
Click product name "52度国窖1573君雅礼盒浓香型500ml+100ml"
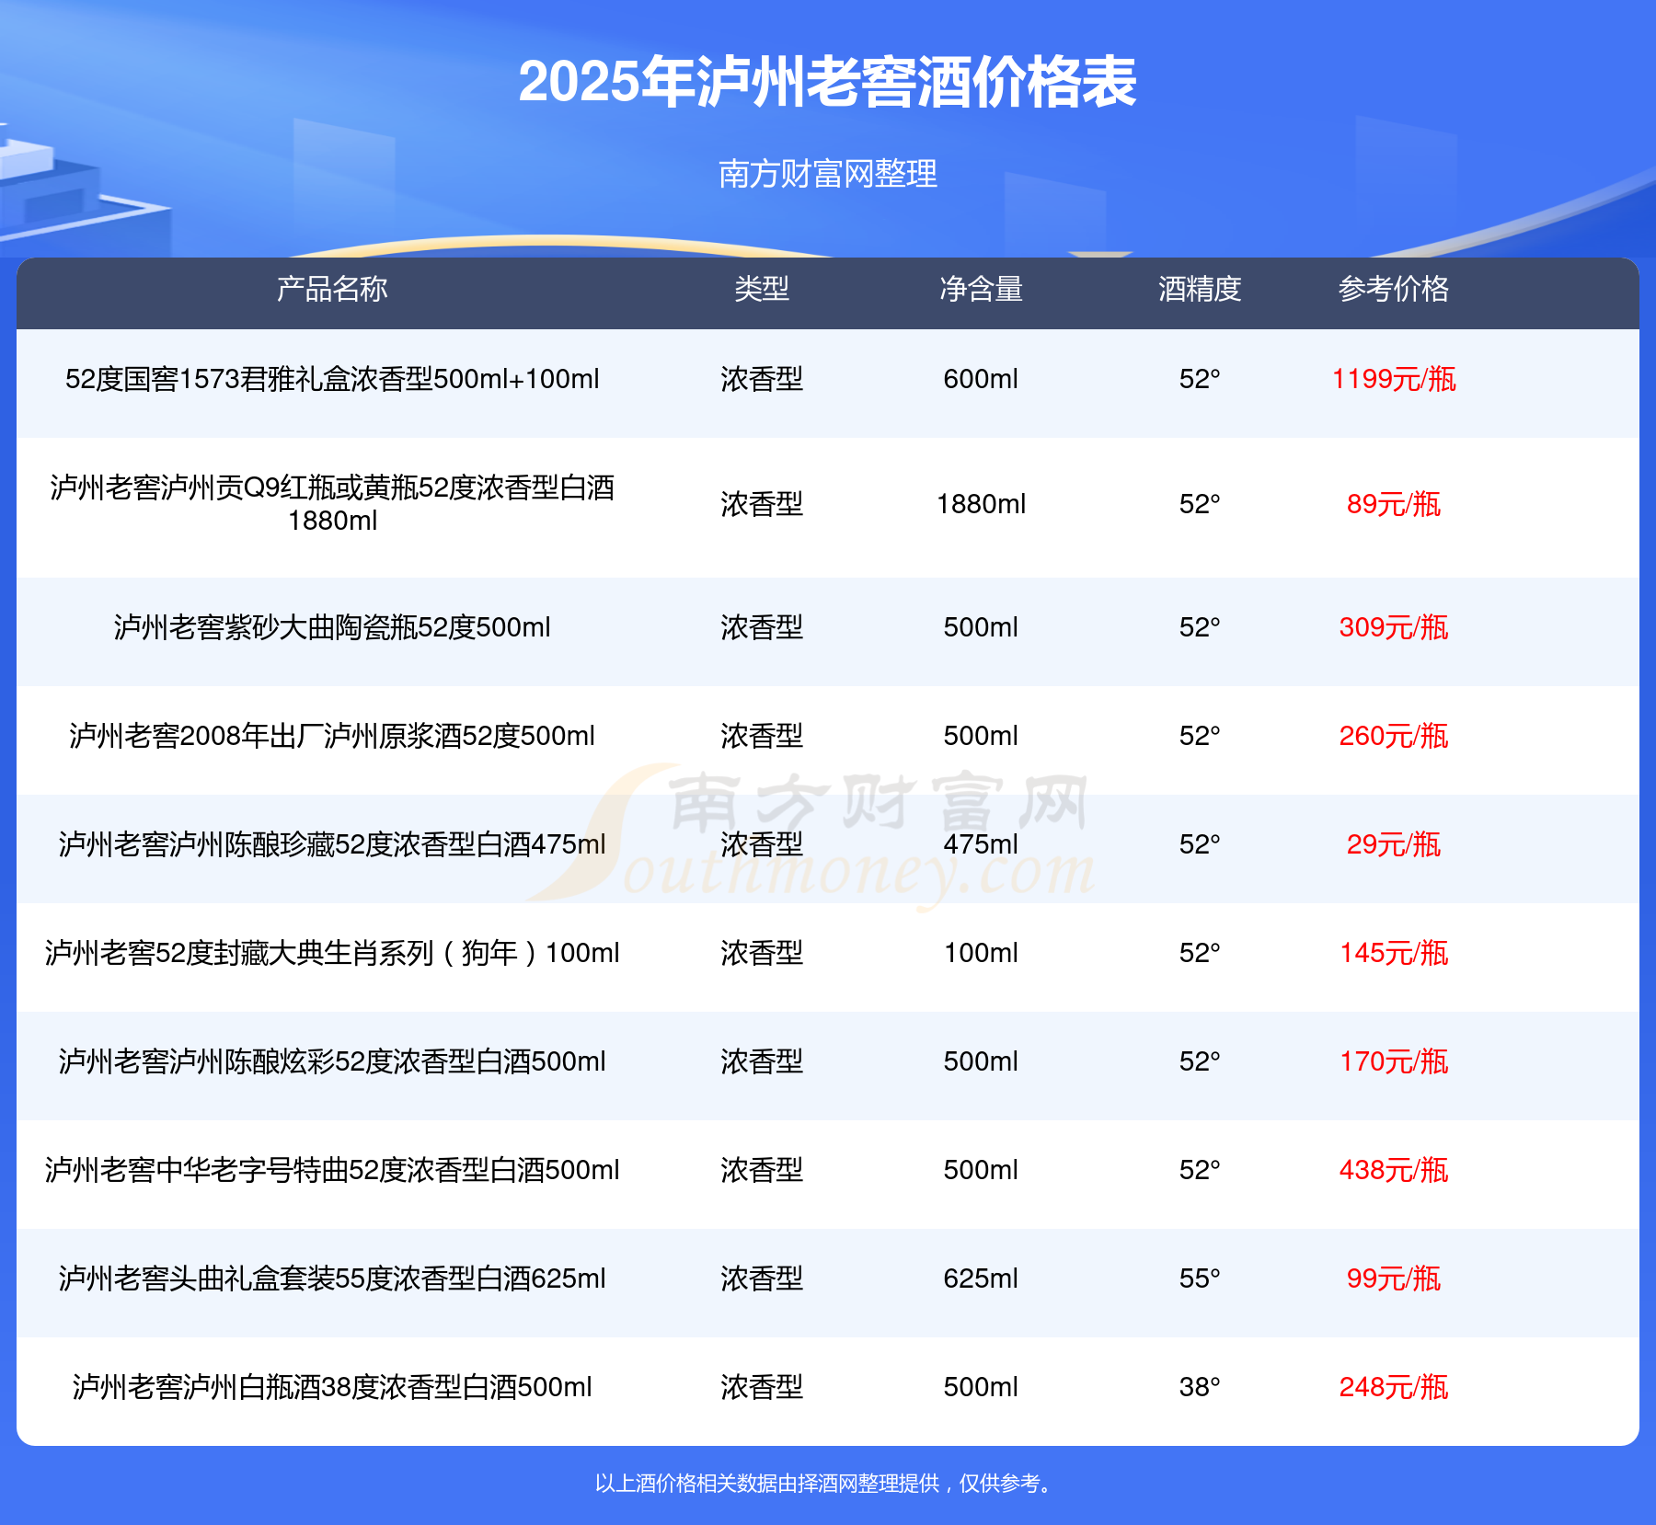(x=332, y=379)
